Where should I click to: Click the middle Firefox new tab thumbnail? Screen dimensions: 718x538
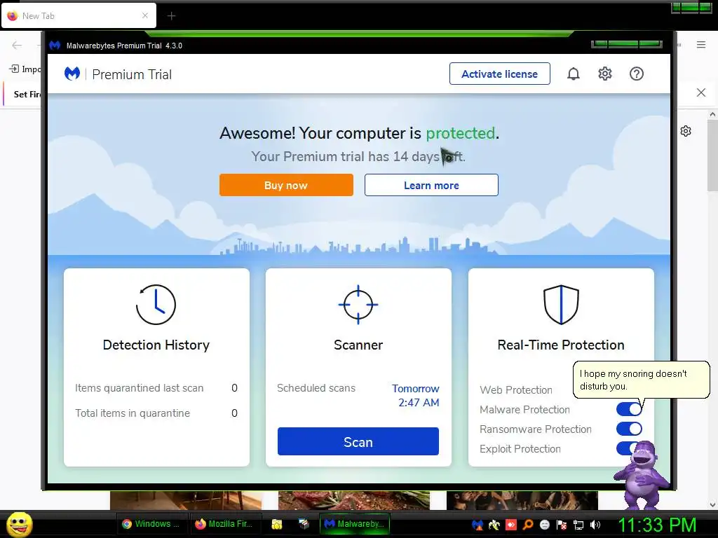354,500
